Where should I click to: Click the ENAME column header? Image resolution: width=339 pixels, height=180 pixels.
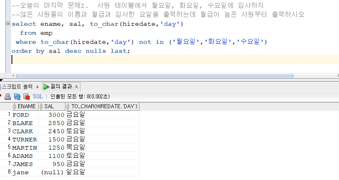click(25, 106)
